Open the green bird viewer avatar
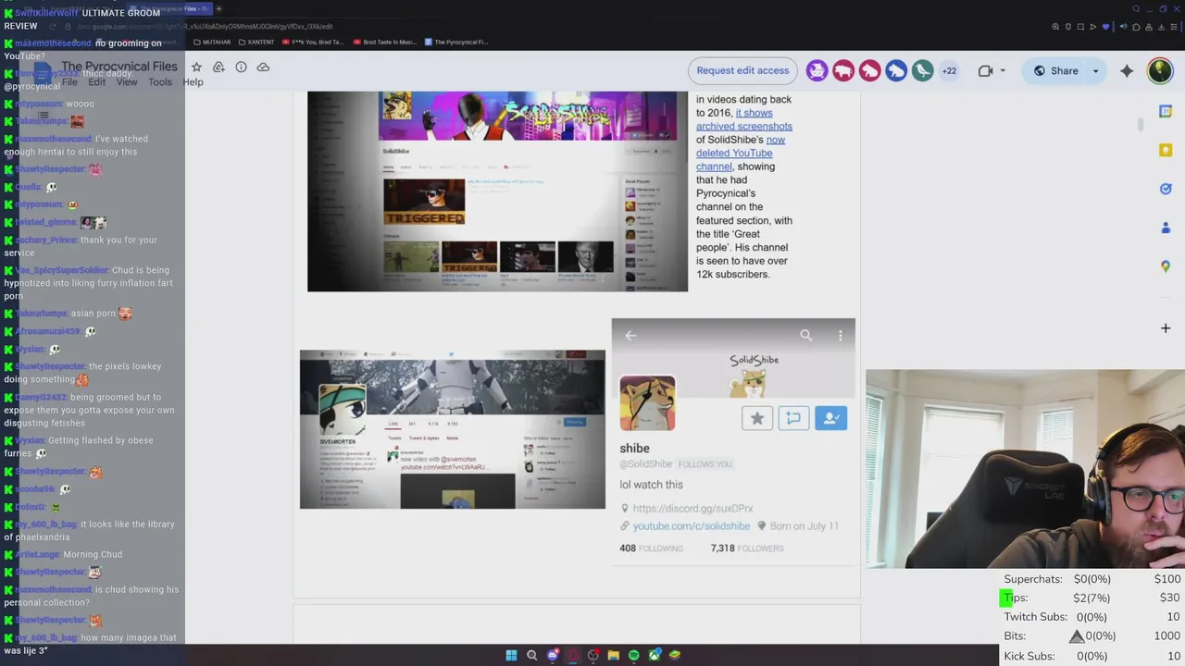 (x=922, y=70)
